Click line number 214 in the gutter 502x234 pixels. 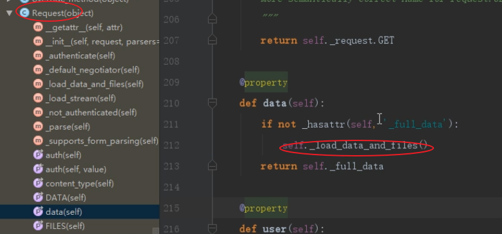click(172, 187)
